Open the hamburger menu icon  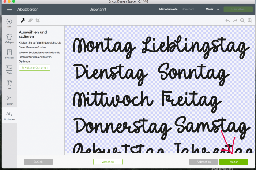(x=9, y=9)
